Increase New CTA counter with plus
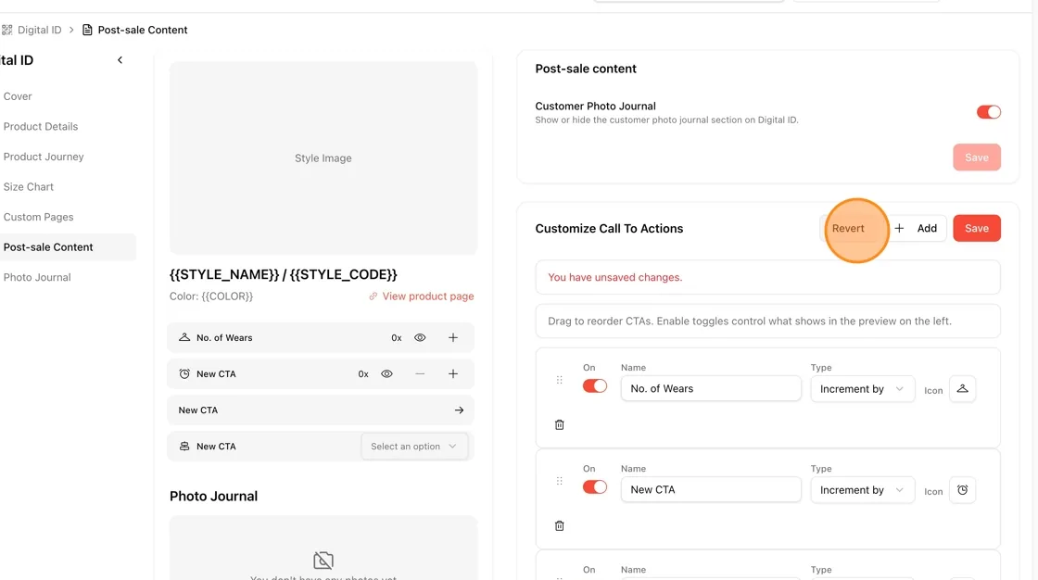This screenshot has height=580, width=1038. [x=453, y=374]
